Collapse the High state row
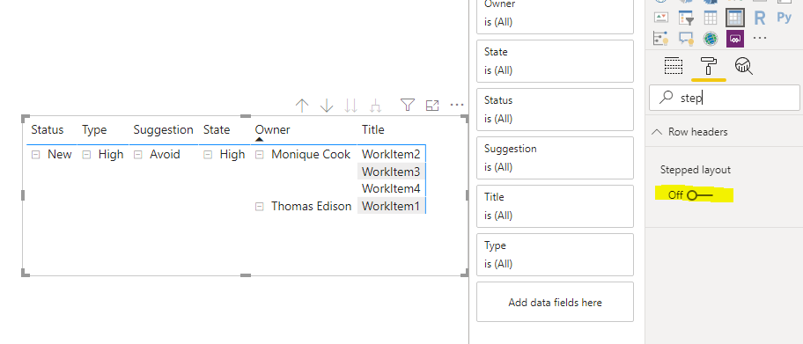 click(208, 155)
